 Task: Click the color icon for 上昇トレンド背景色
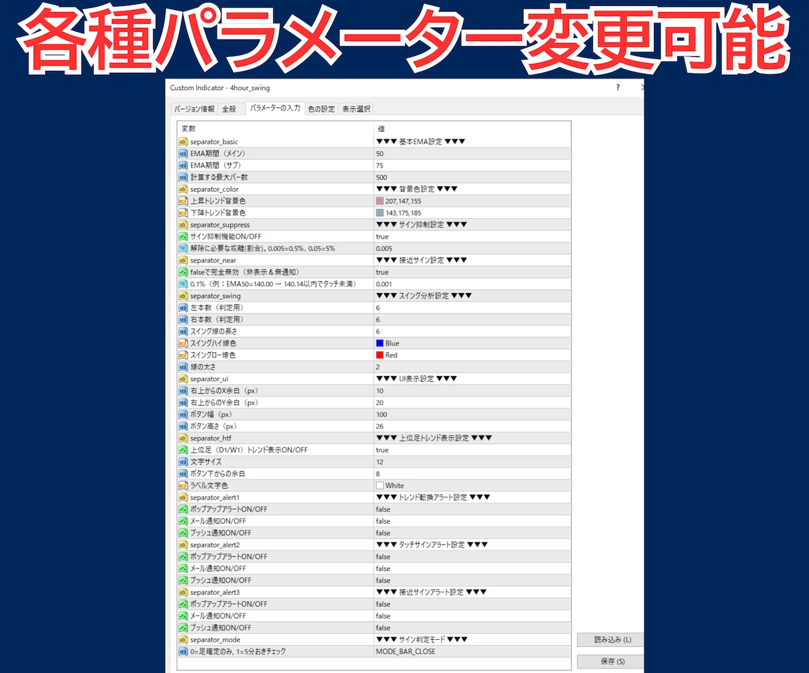click(183, 201)
